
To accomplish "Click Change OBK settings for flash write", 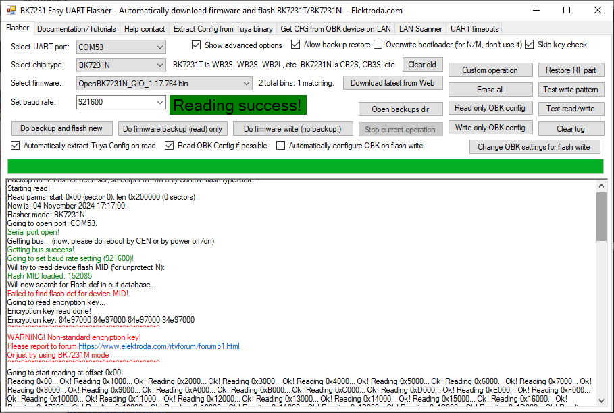I will (534, 147).
